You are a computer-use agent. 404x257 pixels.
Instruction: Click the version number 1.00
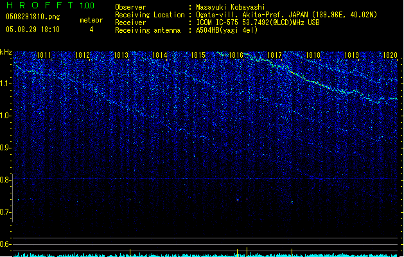pyautogui.click(x=87, y=6)
